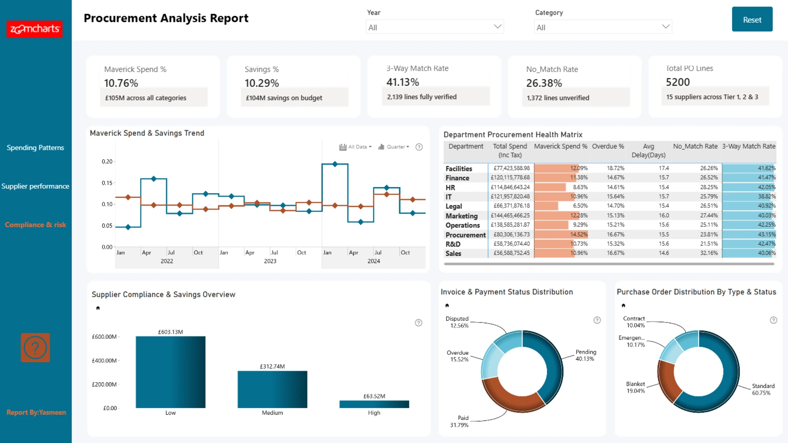Screen dimensions: 788x443
Task: Click the Maverick Spend % 10.76% card
Action: [153, 87]
